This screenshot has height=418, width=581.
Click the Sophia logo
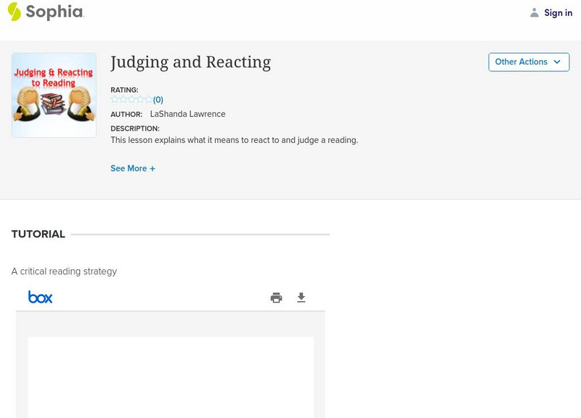[45, 12]
